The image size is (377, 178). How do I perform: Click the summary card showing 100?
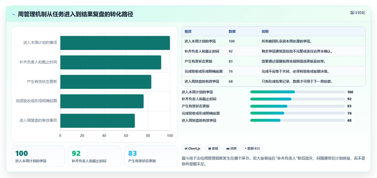click(38, 156)
